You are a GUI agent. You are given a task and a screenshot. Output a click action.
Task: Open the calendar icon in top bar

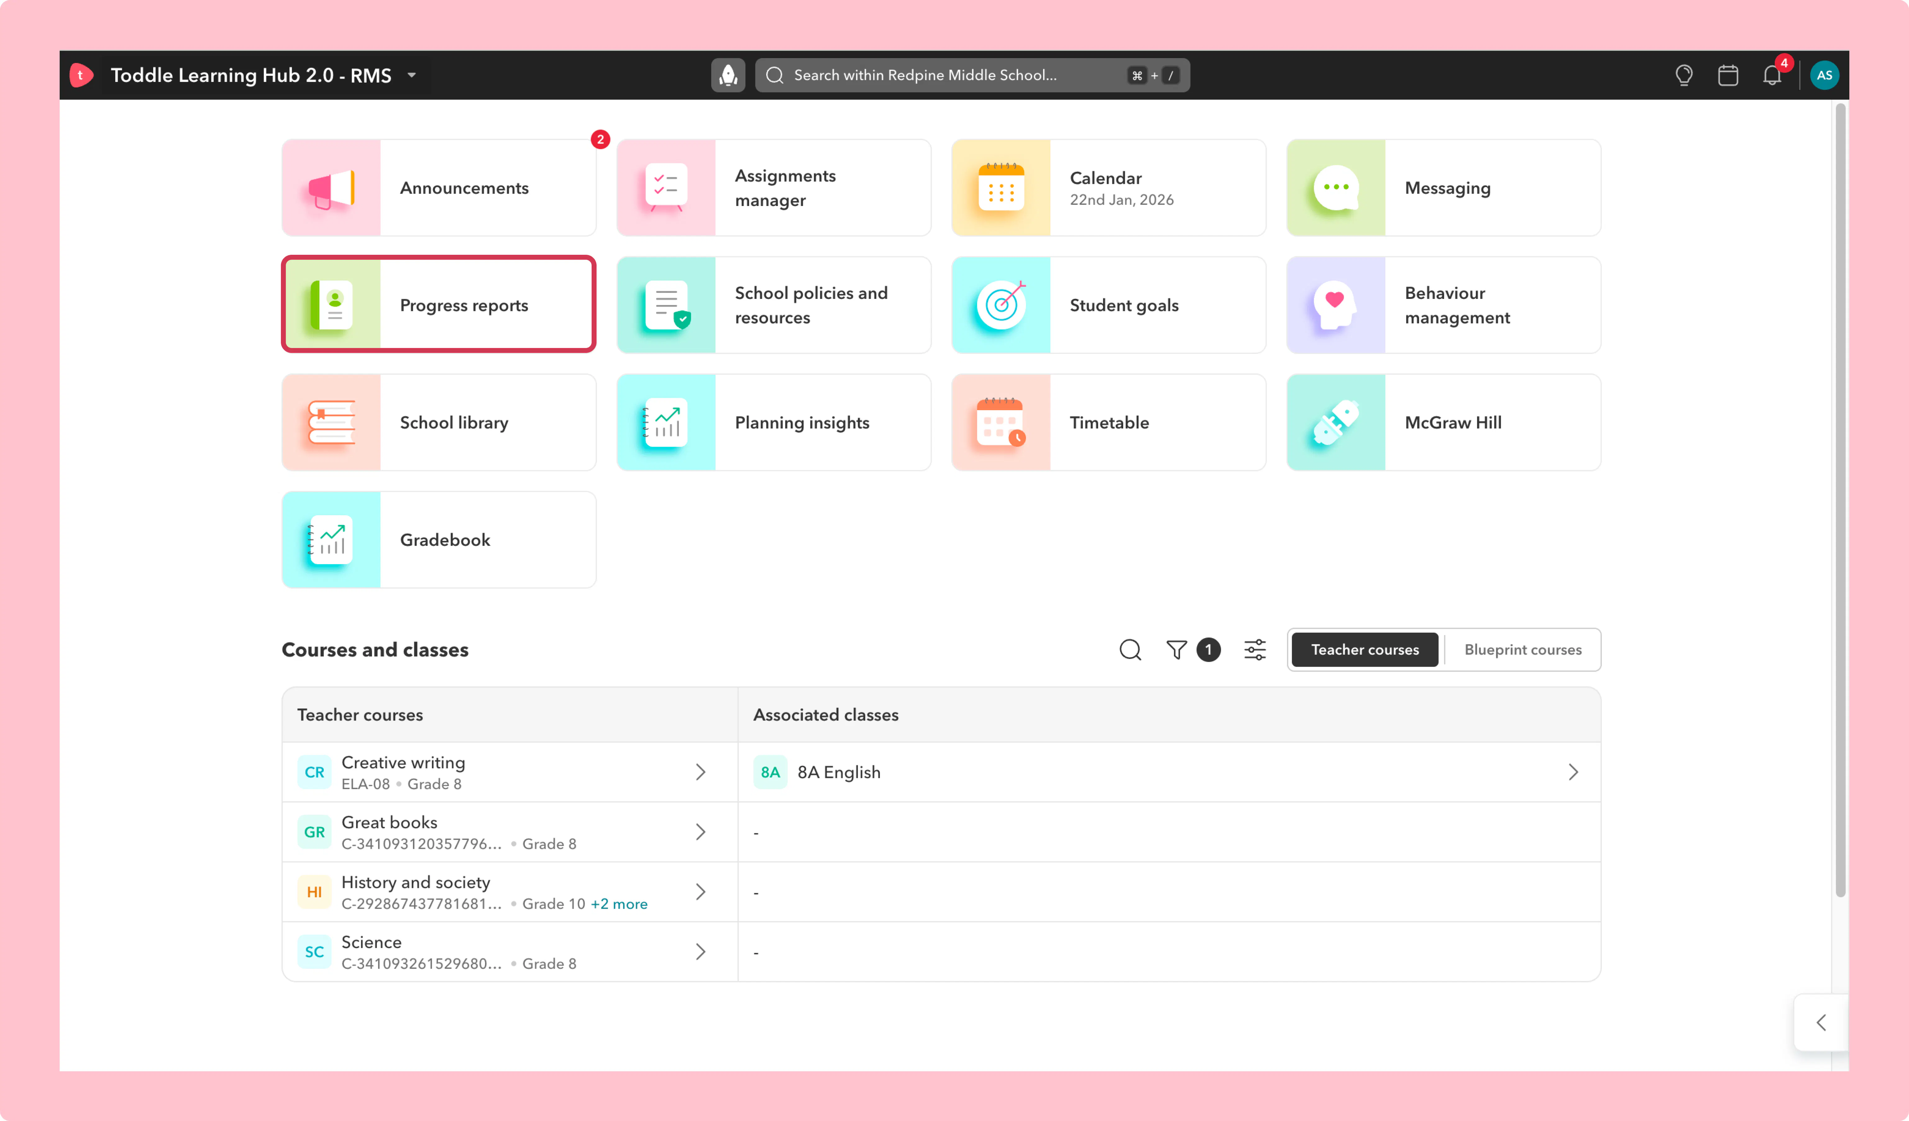(x=1728, y=75)
